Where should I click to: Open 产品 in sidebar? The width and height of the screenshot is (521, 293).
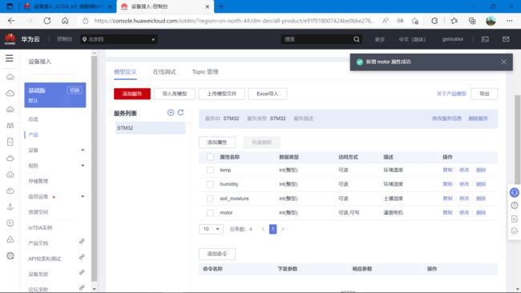(x=33, y=134)
